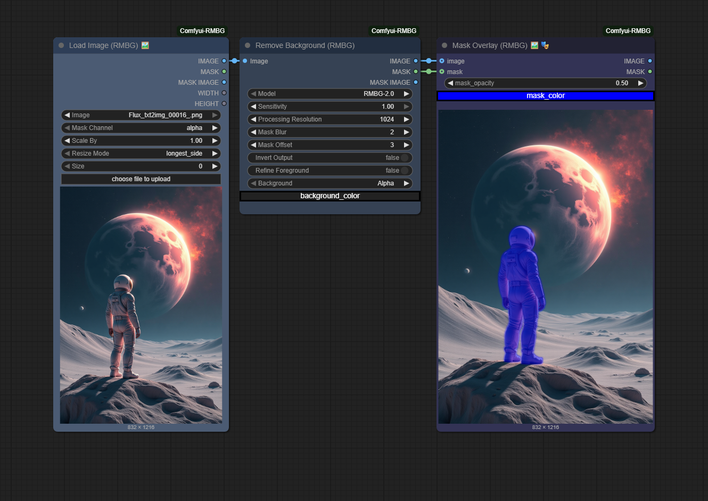Image resolution: width=708 pixels, height=501 pixels.
Task: Click the green MASK output port on Remove Background
Action: coord(416,71)
